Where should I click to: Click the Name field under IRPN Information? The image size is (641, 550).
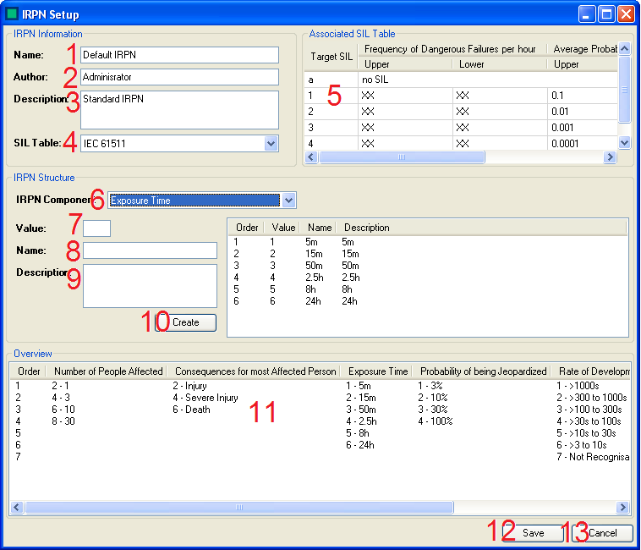[x=179, y=55]
